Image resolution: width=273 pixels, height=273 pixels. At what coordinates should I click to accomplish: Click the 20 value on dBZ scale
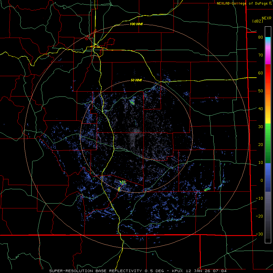pos(261,144)
